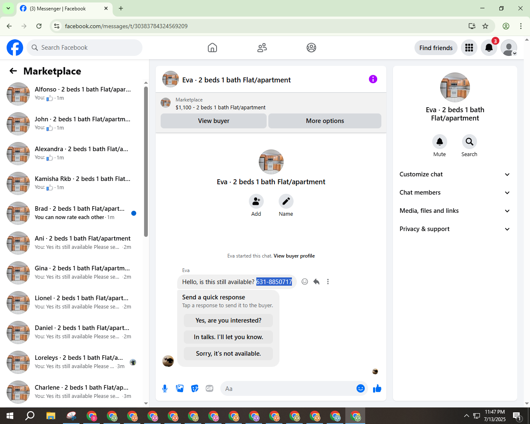Mute the conversation using the bell icon
The width and height of the screenshot is (530, 424).
click(440, 142)
